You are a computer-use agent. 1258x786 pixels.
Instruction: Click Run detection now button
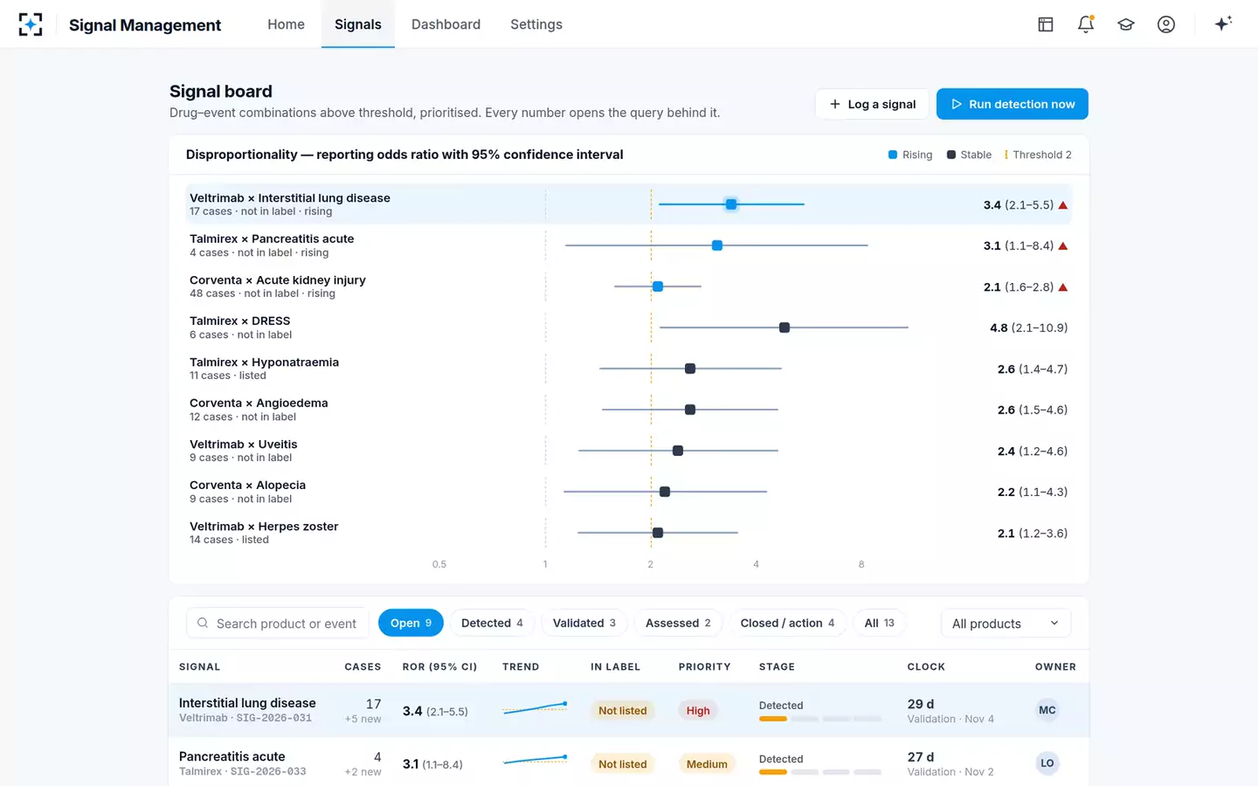point(1013,104)
